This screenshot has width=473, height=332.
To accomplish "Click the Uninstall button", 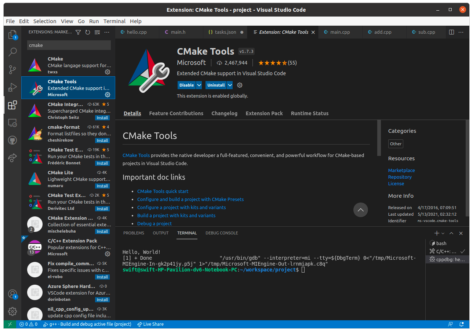I will click(x=216, y=85).
